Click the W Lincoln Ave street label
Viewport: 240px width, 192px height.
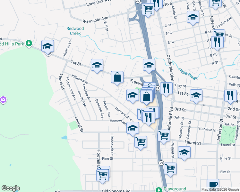tap(95, 20)
